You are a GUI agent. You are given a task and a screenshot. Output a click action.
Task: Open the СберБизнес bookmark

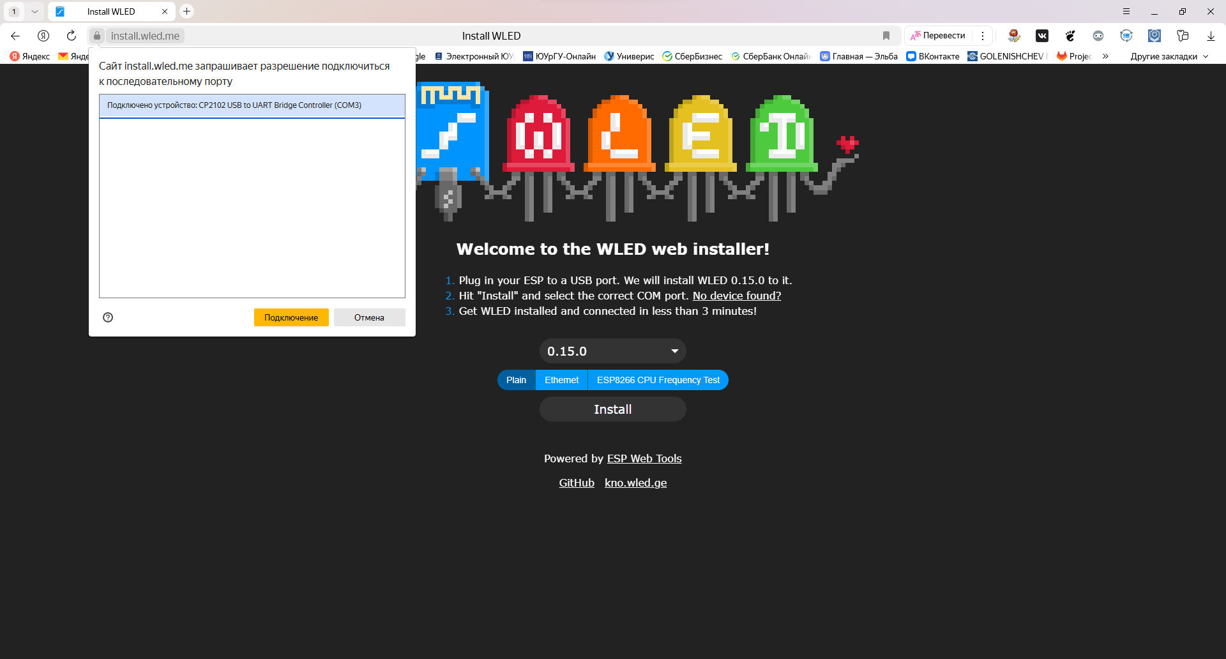click(x=693, y=56)
